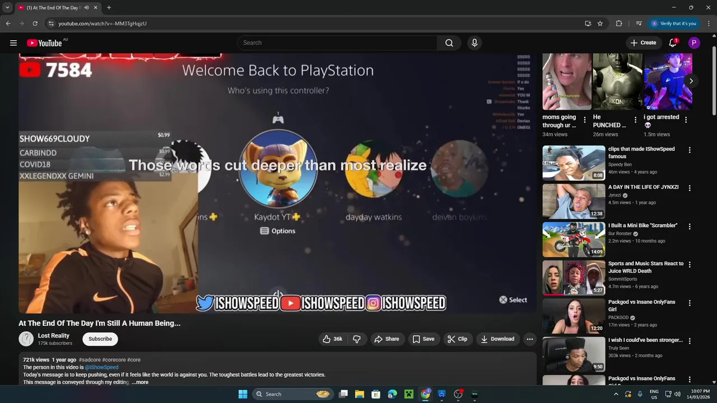The width and height of the screenshot is (717, 403).
Task: Close the YouTube tab
Action: [95, 8]
